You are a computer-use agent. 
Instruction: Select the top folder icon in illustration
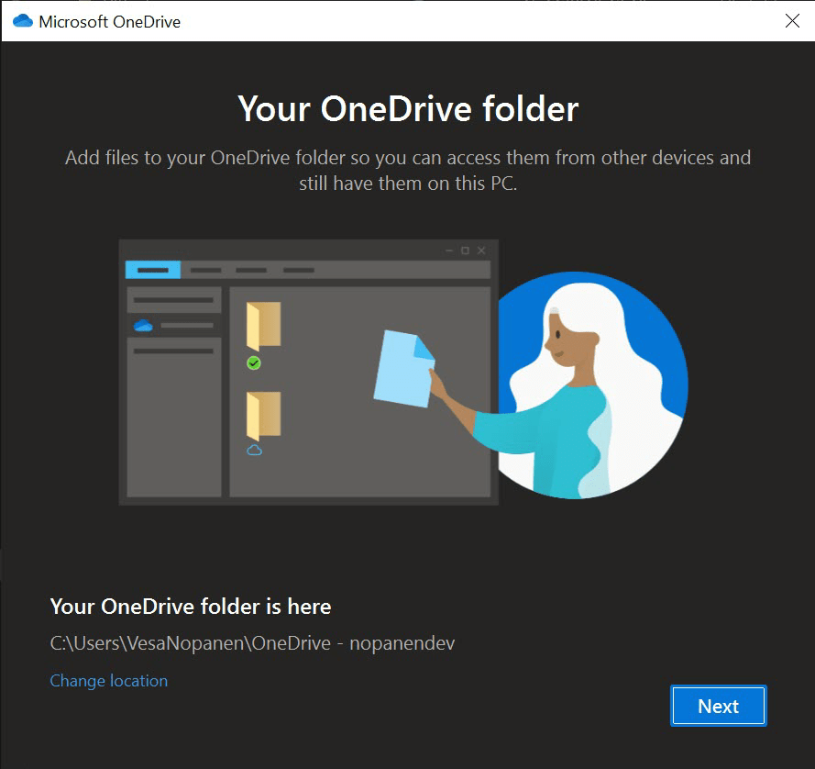click(263, 326)
